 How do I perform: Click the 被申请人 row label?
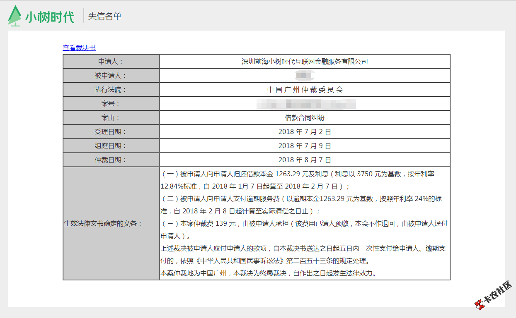(x=111, y=76)
